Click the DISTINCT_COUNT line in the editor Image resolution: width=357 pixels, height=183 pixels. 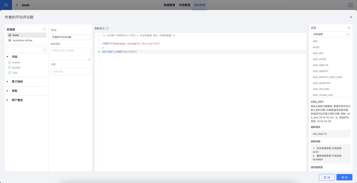tap(120, 52)
